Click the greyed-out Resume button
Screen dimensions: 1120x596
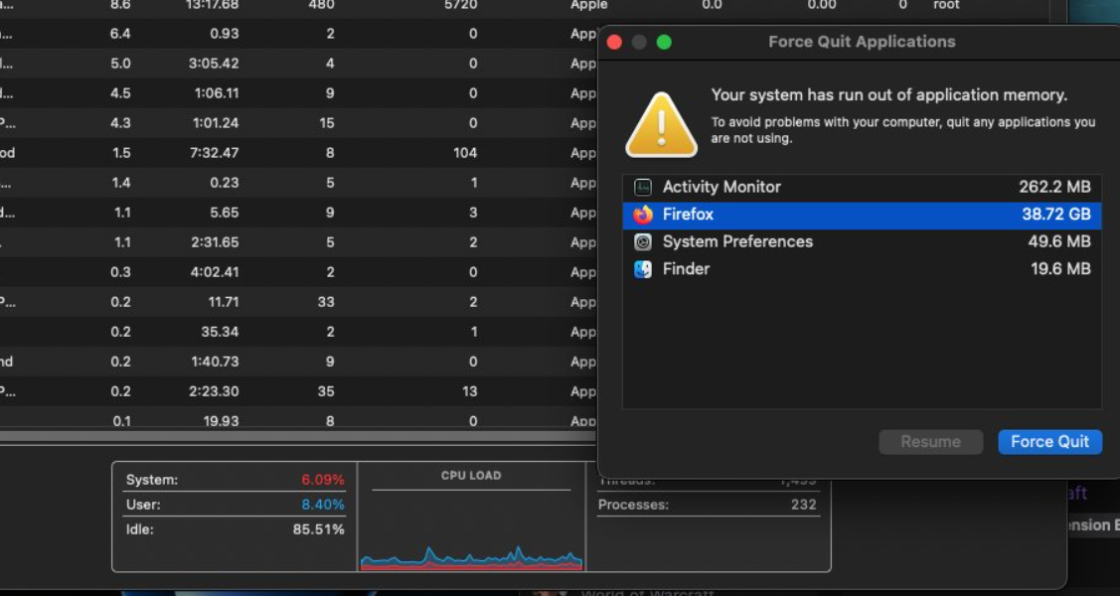(931, 442)
